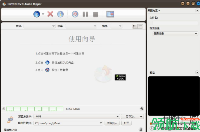Click the play button under preview
The height and width of the screenshot is (132, 200).
[x=152, y=128]
